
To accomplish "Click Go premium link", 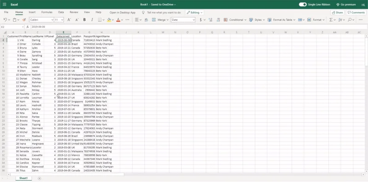I will point(346,5).
